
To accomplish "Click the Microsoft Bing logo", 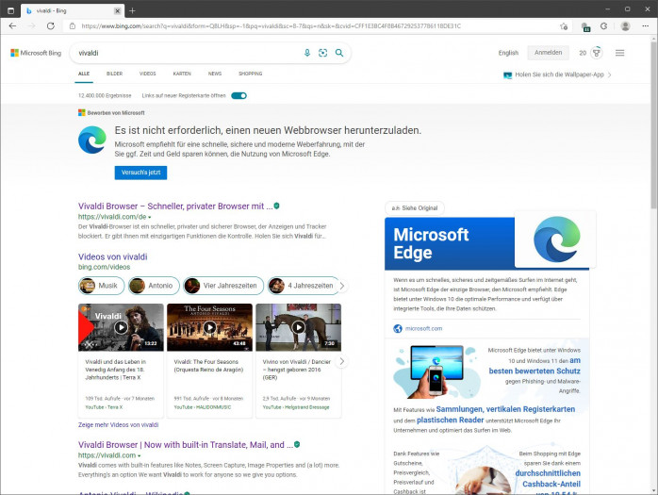I will (x=36, y=53).
